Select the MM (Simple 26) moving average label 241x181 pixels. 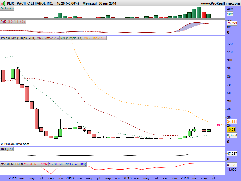[x=48, y=38]
